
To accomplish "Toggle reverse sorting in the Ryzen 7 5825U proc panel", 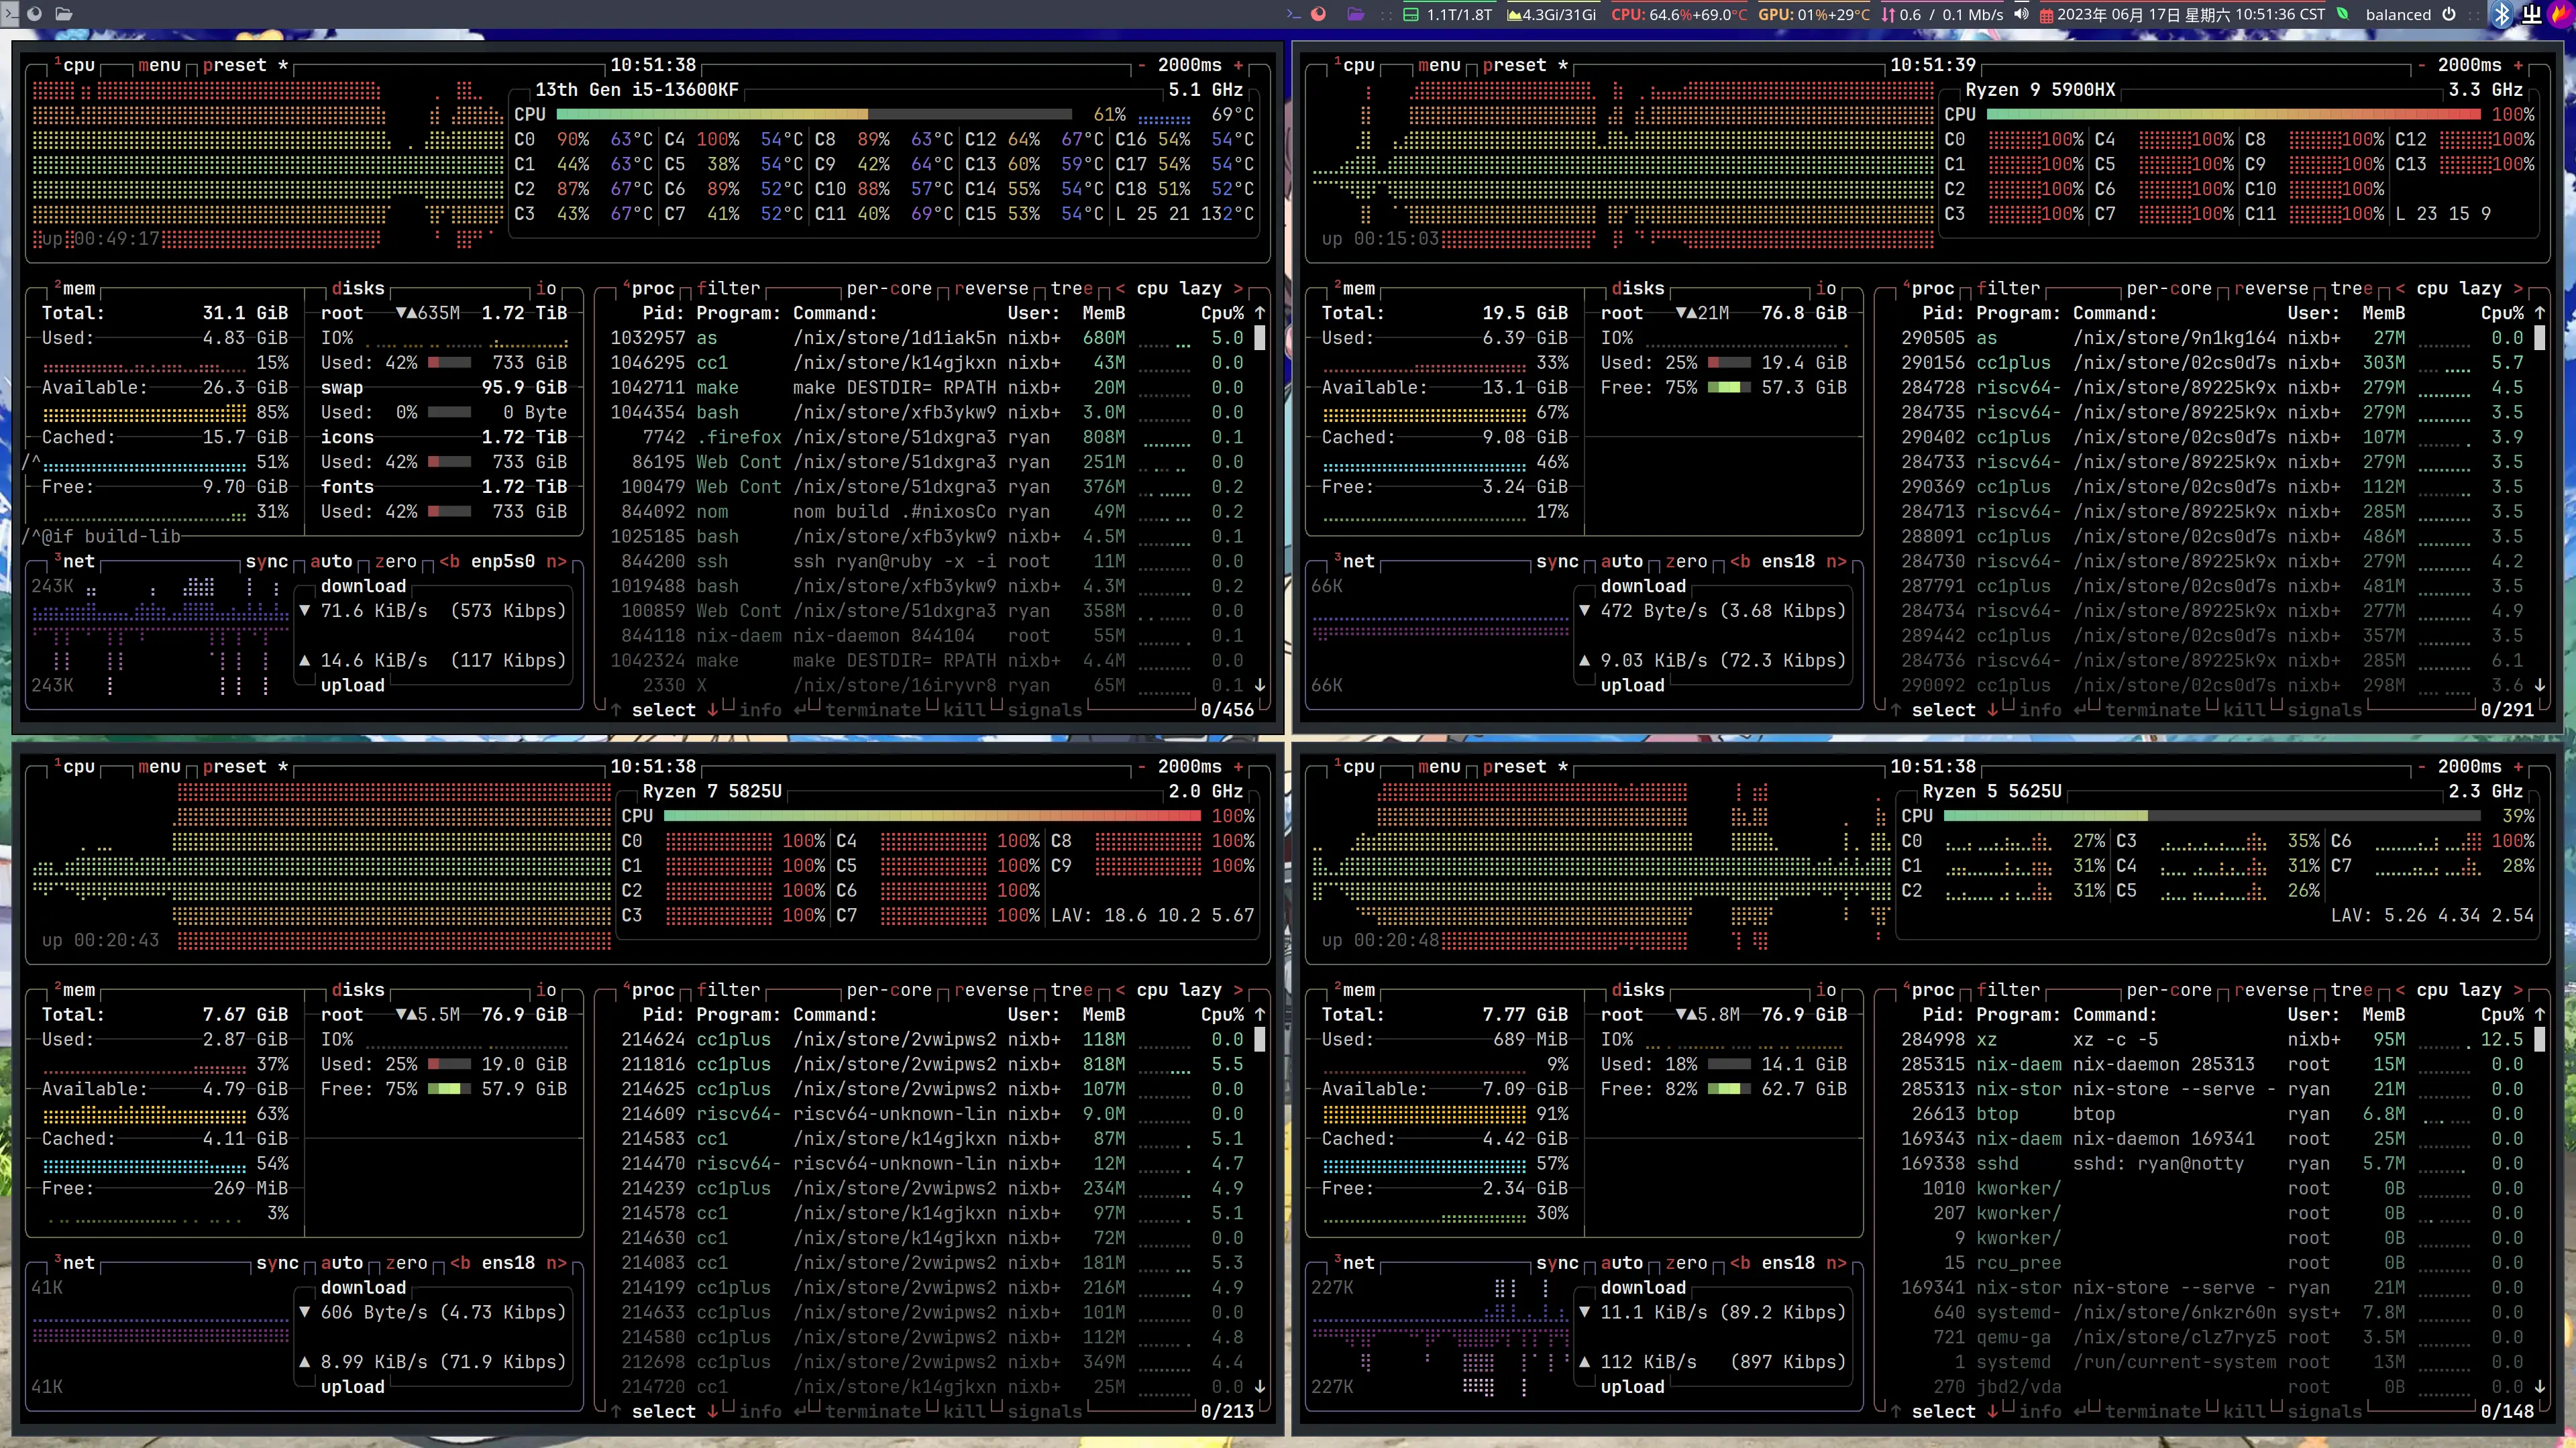I will [991, 990].
